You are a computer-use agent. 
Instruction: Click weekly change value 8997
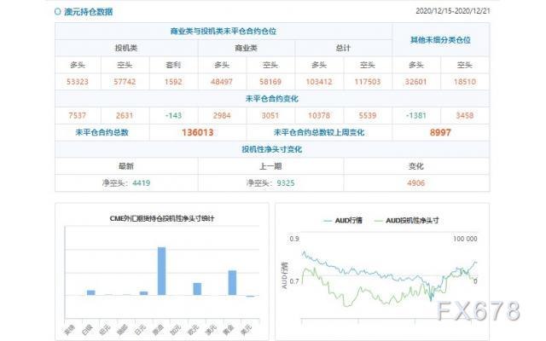440,133
